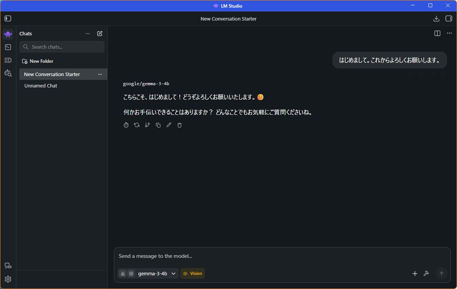Open Chats list options ellipsis
The width and height of the screenshot is (457, 289).
[x=88, y=33]
